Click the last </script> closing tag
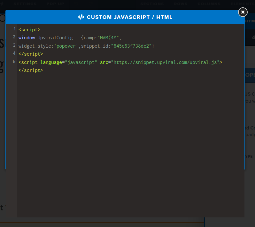This screenshot has width=255, height=227. click(31, 70)
